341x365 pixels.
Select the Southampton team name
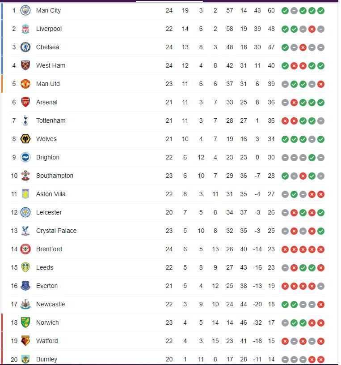click(55, 176)
